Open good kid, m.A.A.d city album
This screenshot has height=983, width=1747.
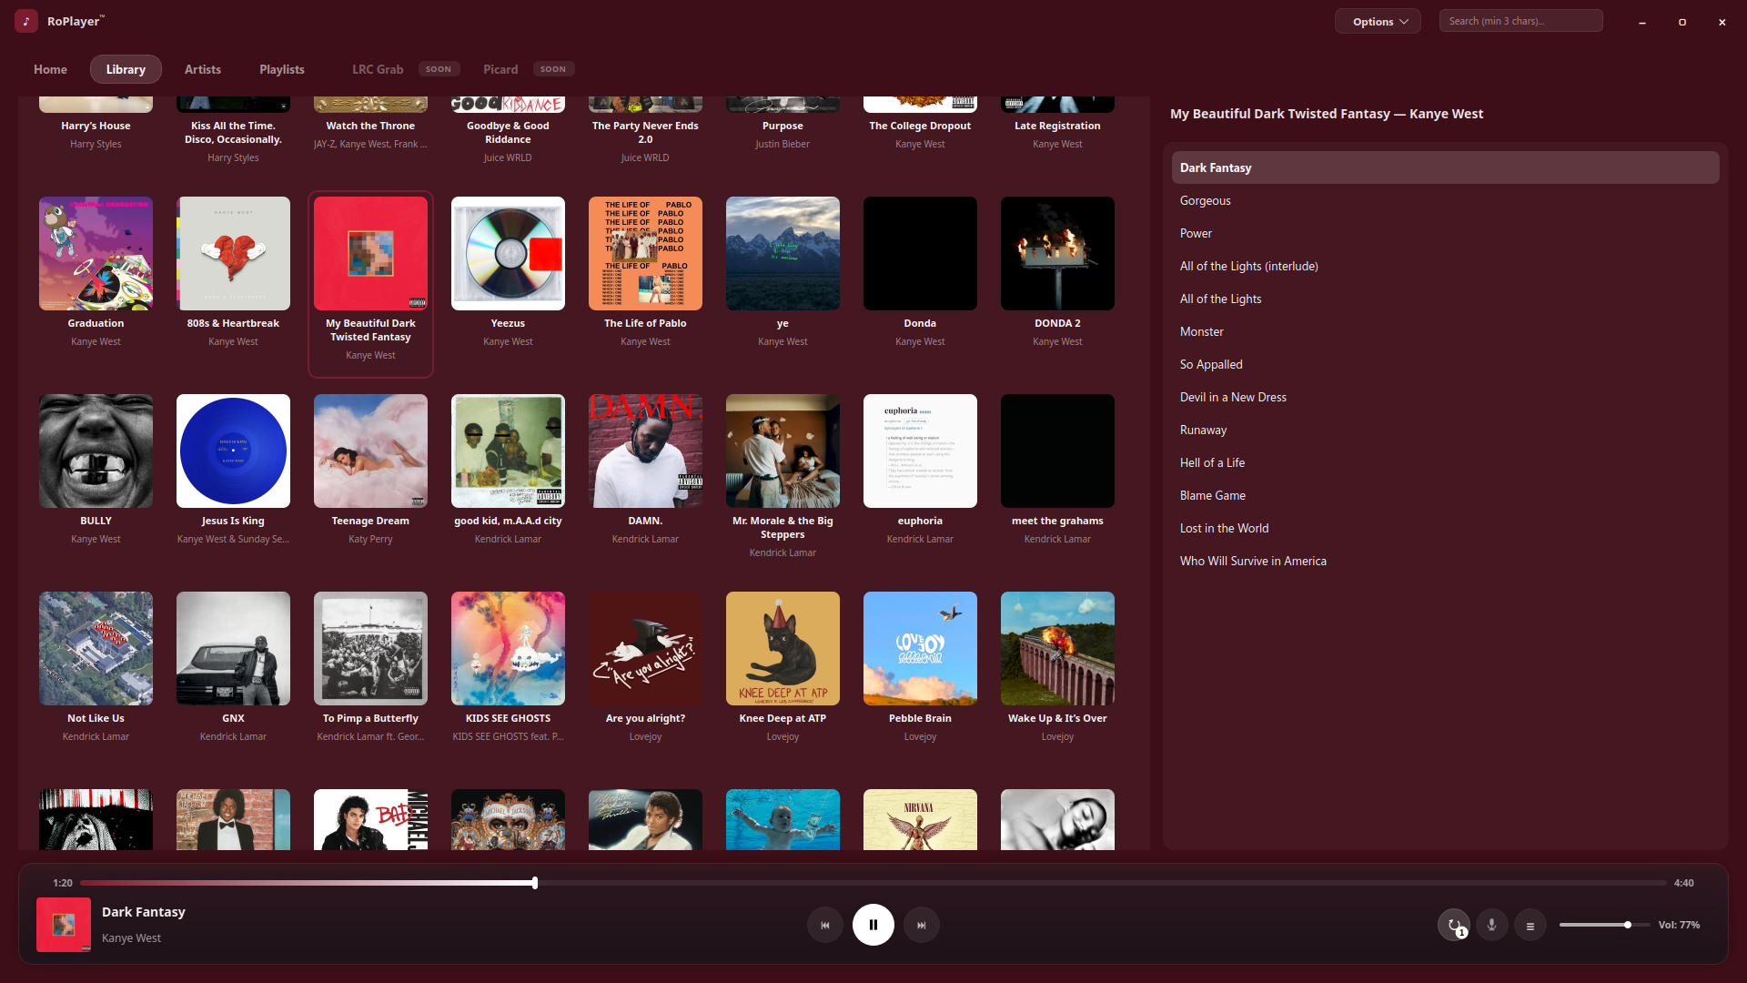(508, 451)
